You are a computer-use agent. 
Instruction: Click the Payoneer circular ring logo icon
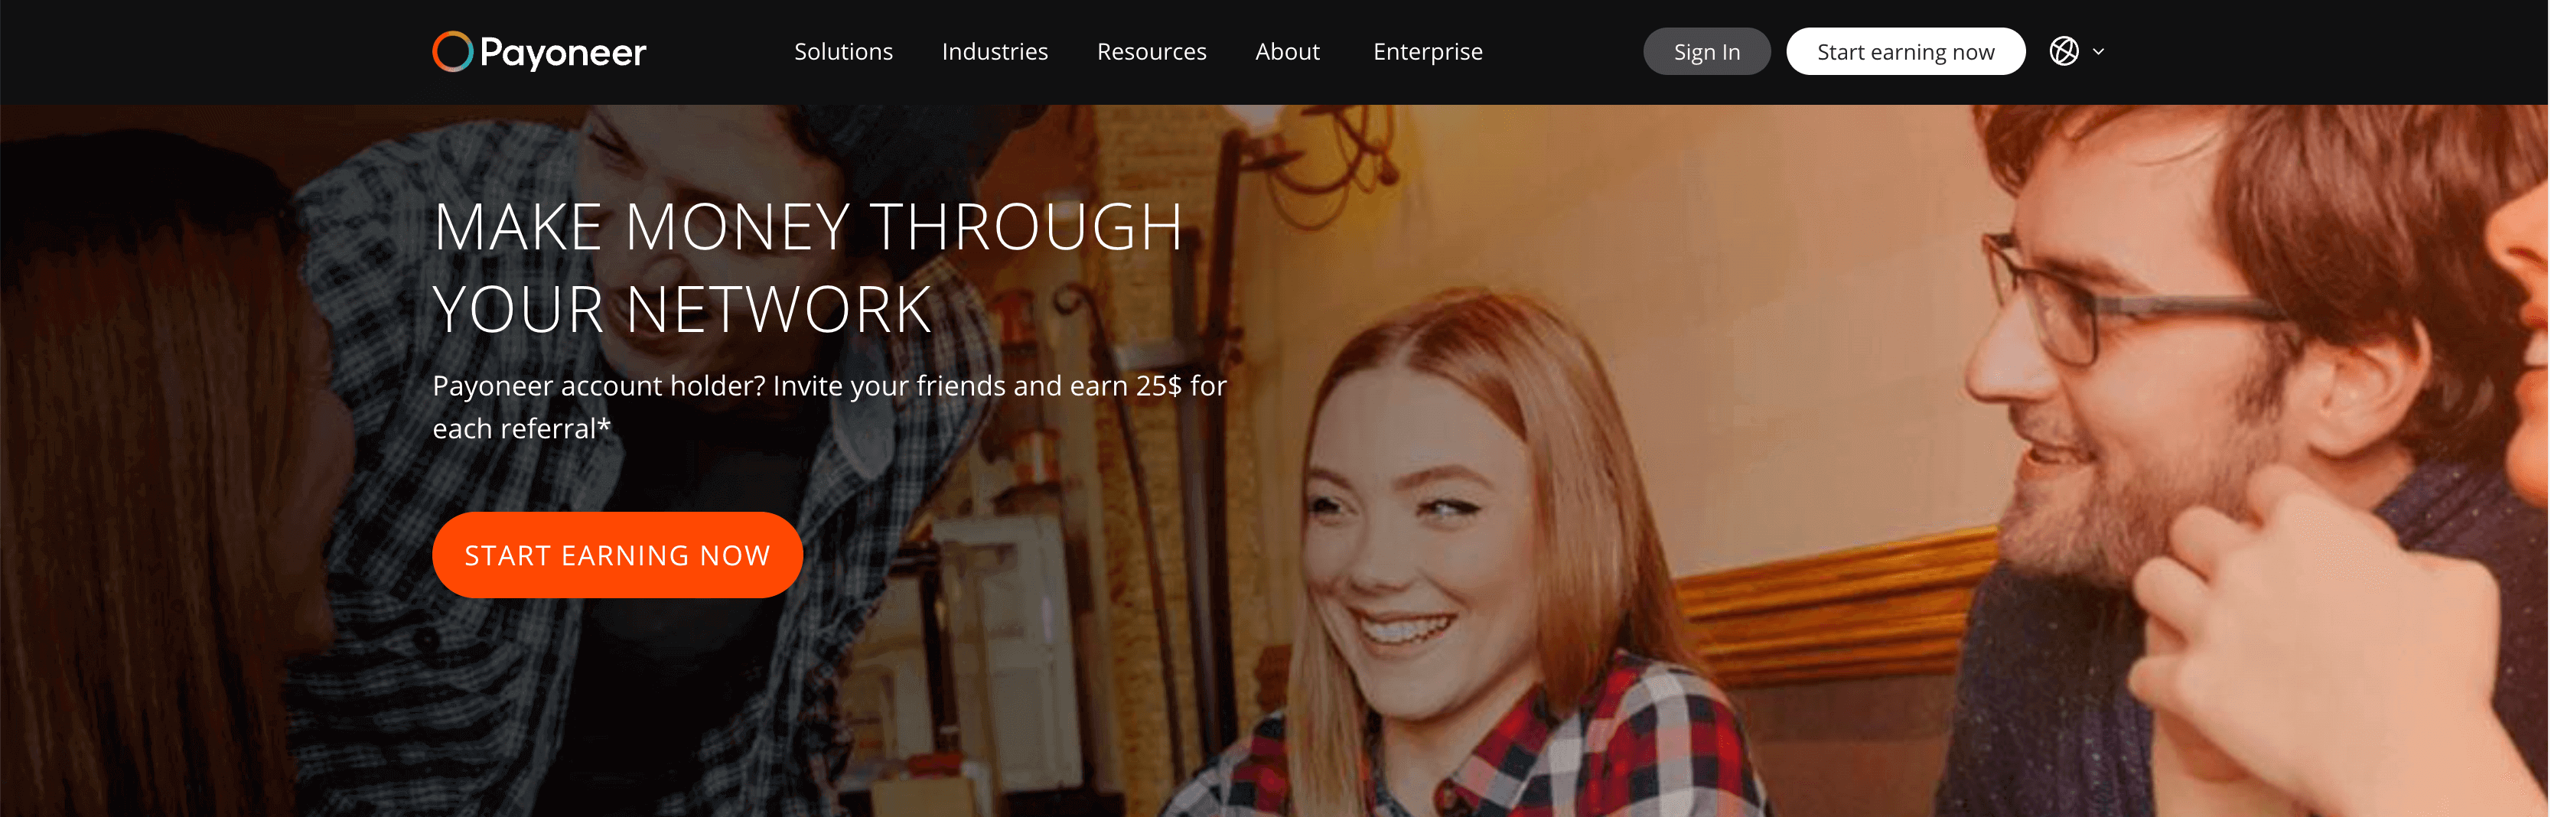click(451, 51)
